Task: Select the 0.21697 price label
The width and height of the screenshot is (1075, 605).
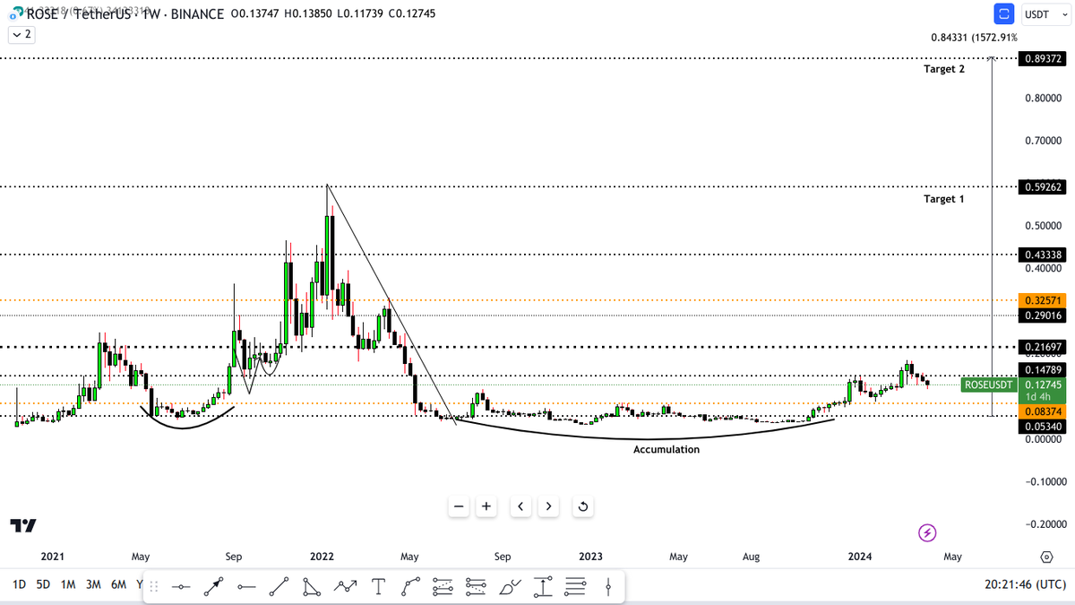Action: pos(1042,346)
